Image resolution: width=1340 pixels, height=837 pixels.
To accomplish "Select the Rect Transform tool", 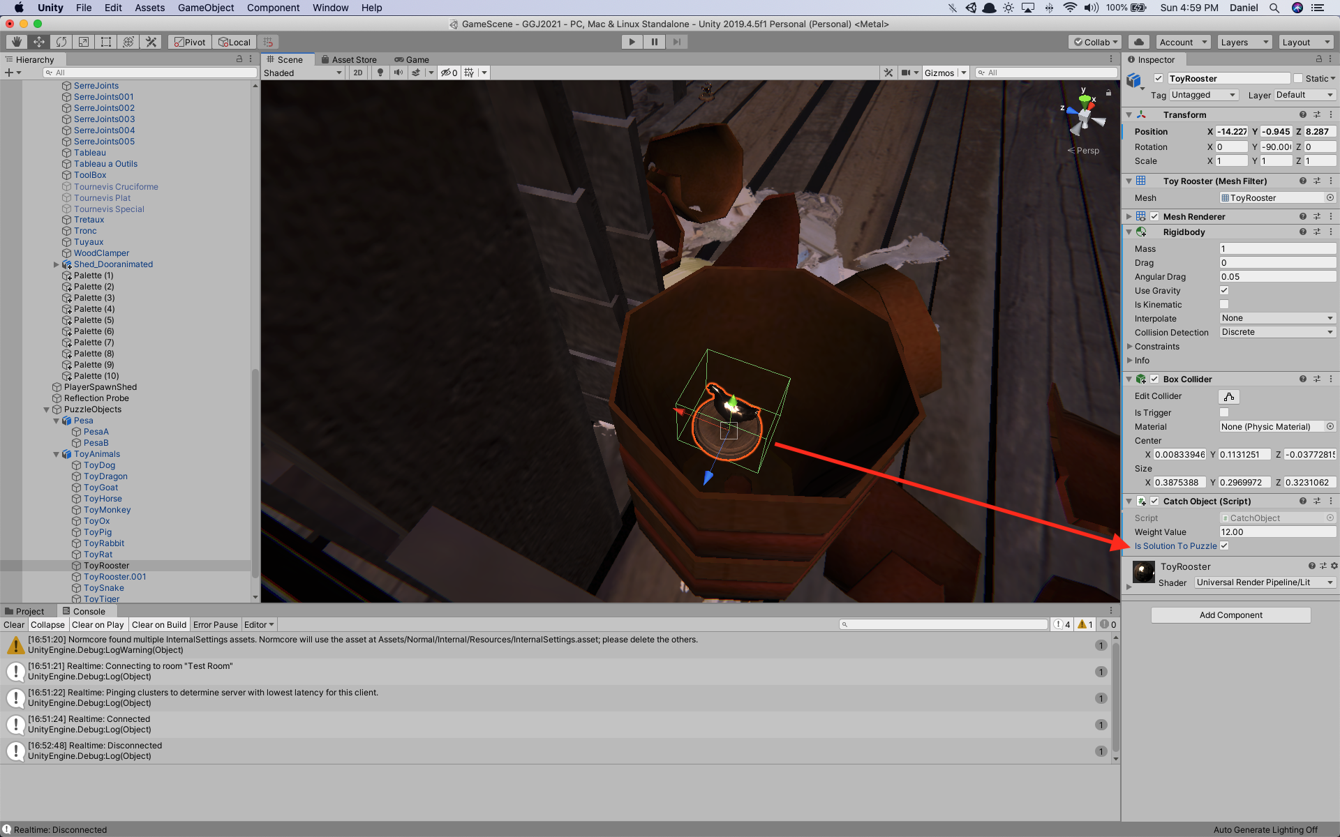I will click(x=106, y=42).
